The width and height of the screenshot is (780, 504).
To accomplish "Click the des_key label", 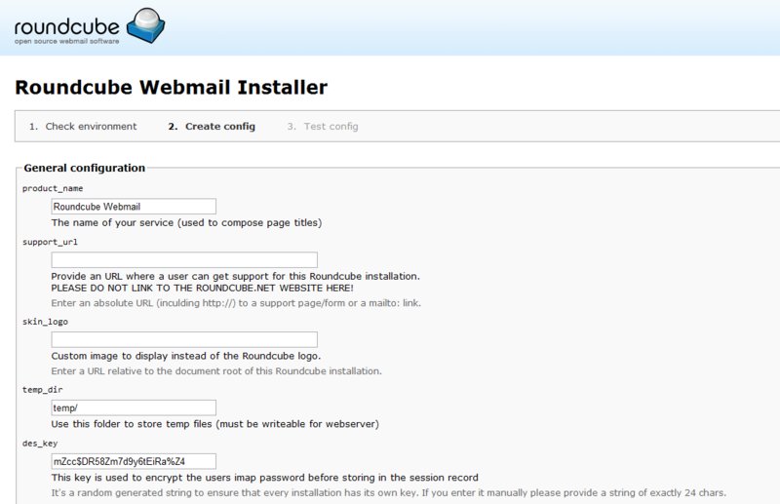I will pos(40,444).
